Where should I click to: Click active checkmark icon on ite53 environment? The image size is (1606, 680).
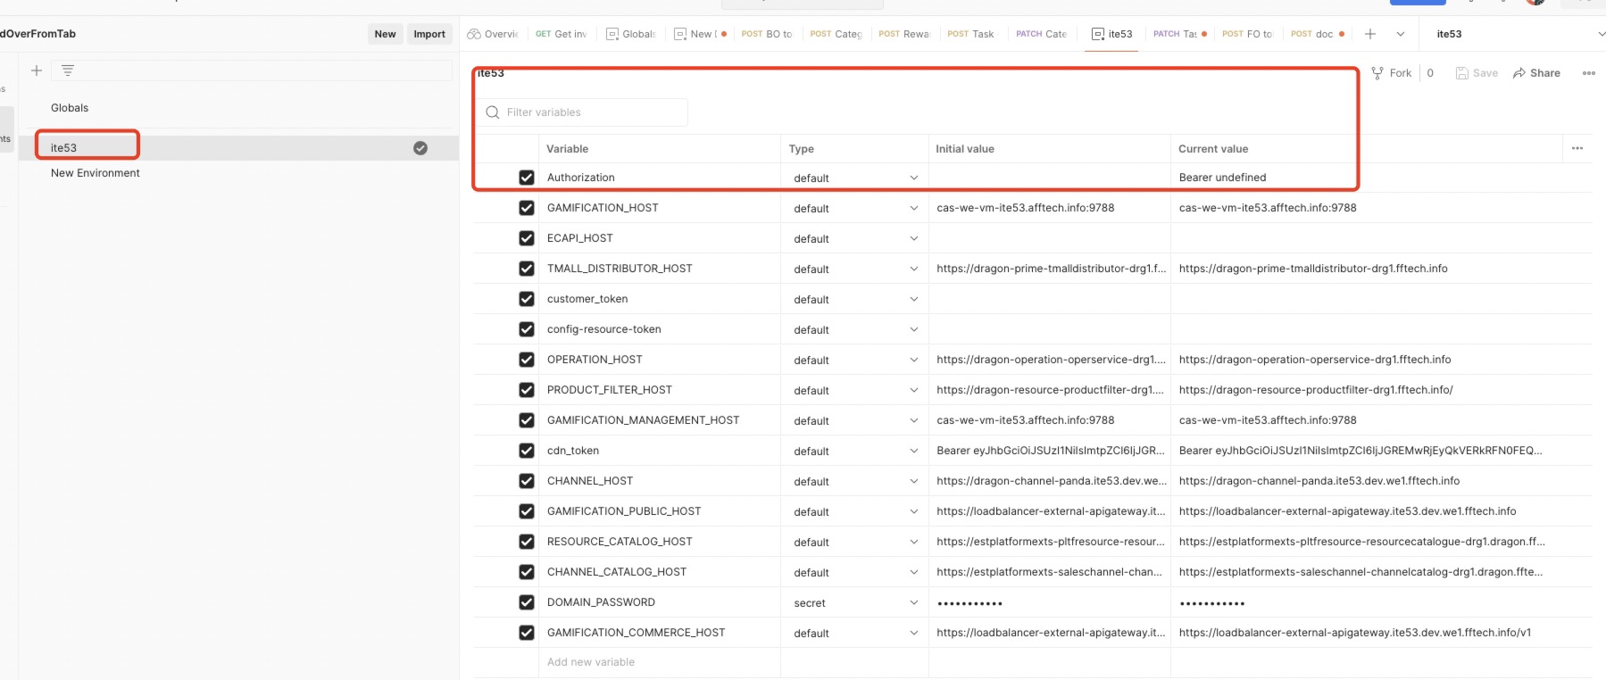click(x=420, y=148)
